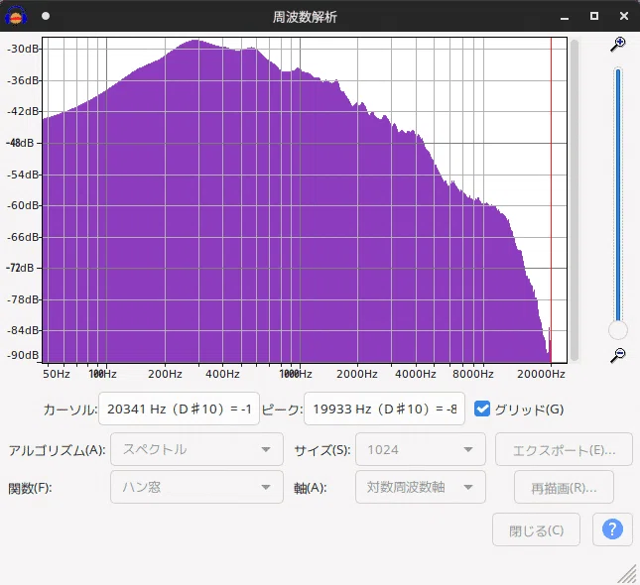Viewport: 640px width, 585px height.
Task: Click the ピーク: label
Action: tap(282, 409)
